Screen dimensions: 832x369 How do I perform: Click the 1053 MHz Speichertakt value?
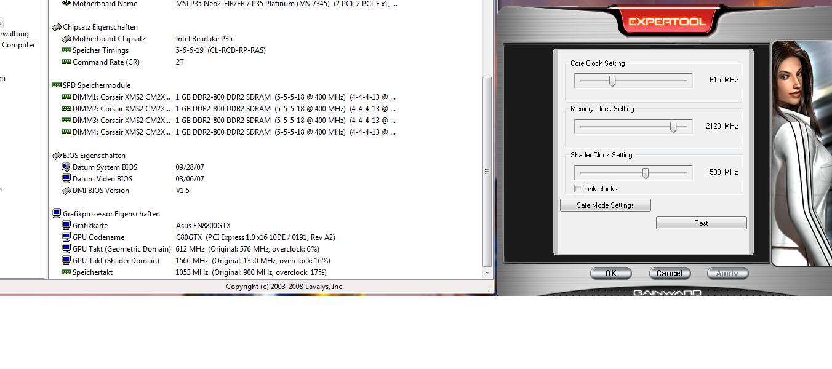pos(251,272)
